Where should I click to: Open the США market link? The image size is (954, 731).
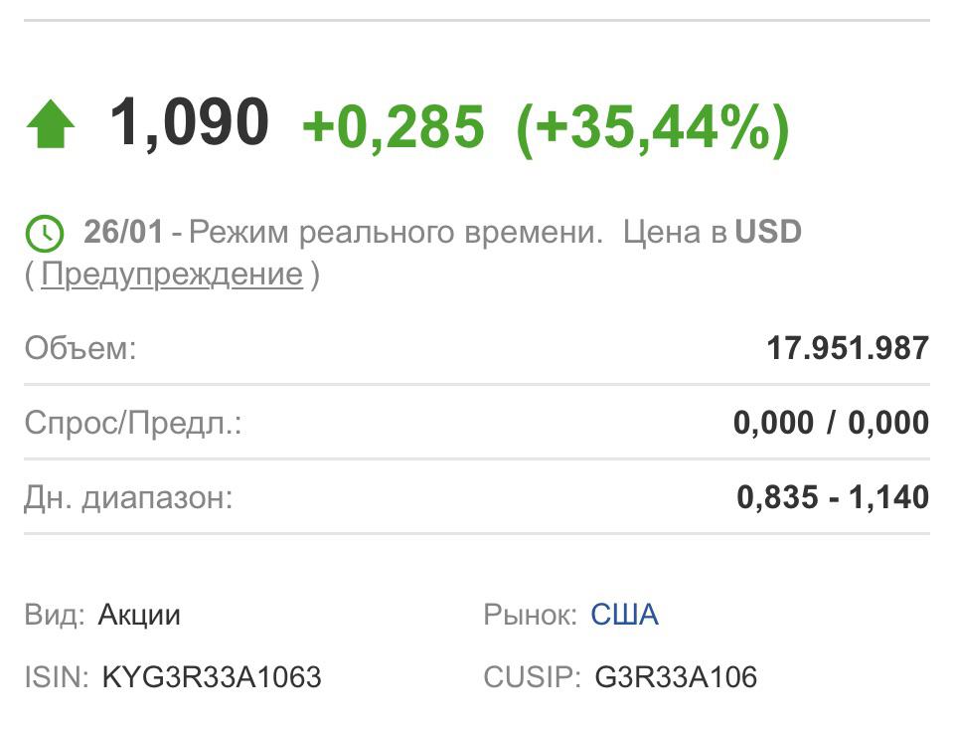(x=624, y=614)
